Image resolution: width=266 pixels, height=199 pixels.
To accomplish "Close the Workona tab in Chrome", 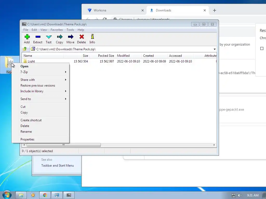I will [143, 10].
